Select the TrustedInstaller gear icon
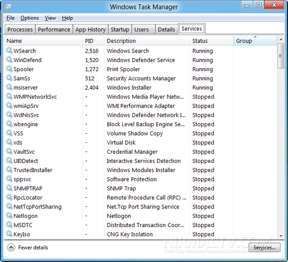Screen dimensions: 288x262 coord(9,170)
